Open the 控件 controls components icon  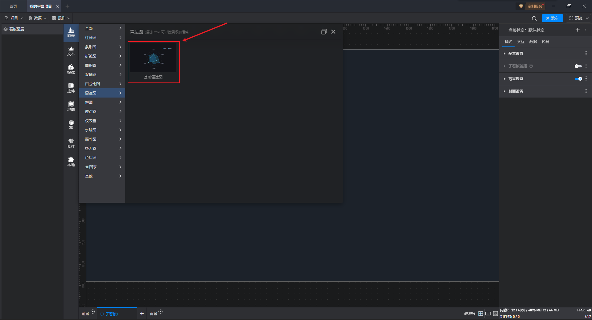click(x=71, y=88)
